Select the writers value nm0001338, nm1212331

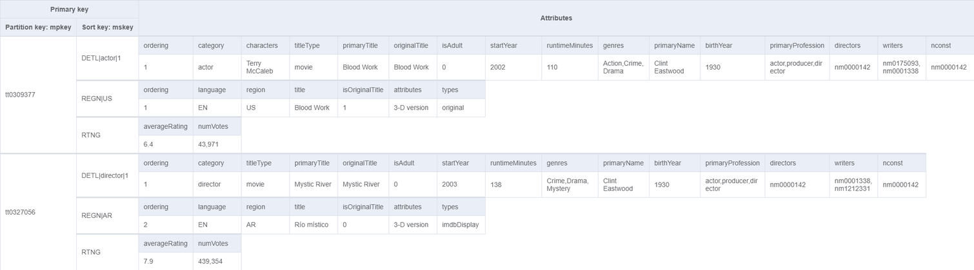(x=853, y=184)
